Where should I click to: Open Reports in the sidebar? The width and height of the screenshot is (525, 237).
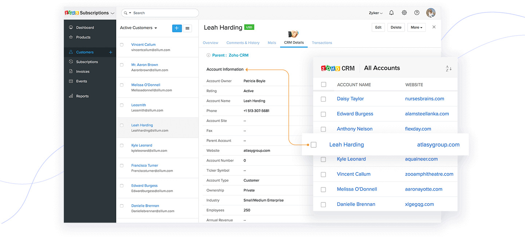[82, 96]
